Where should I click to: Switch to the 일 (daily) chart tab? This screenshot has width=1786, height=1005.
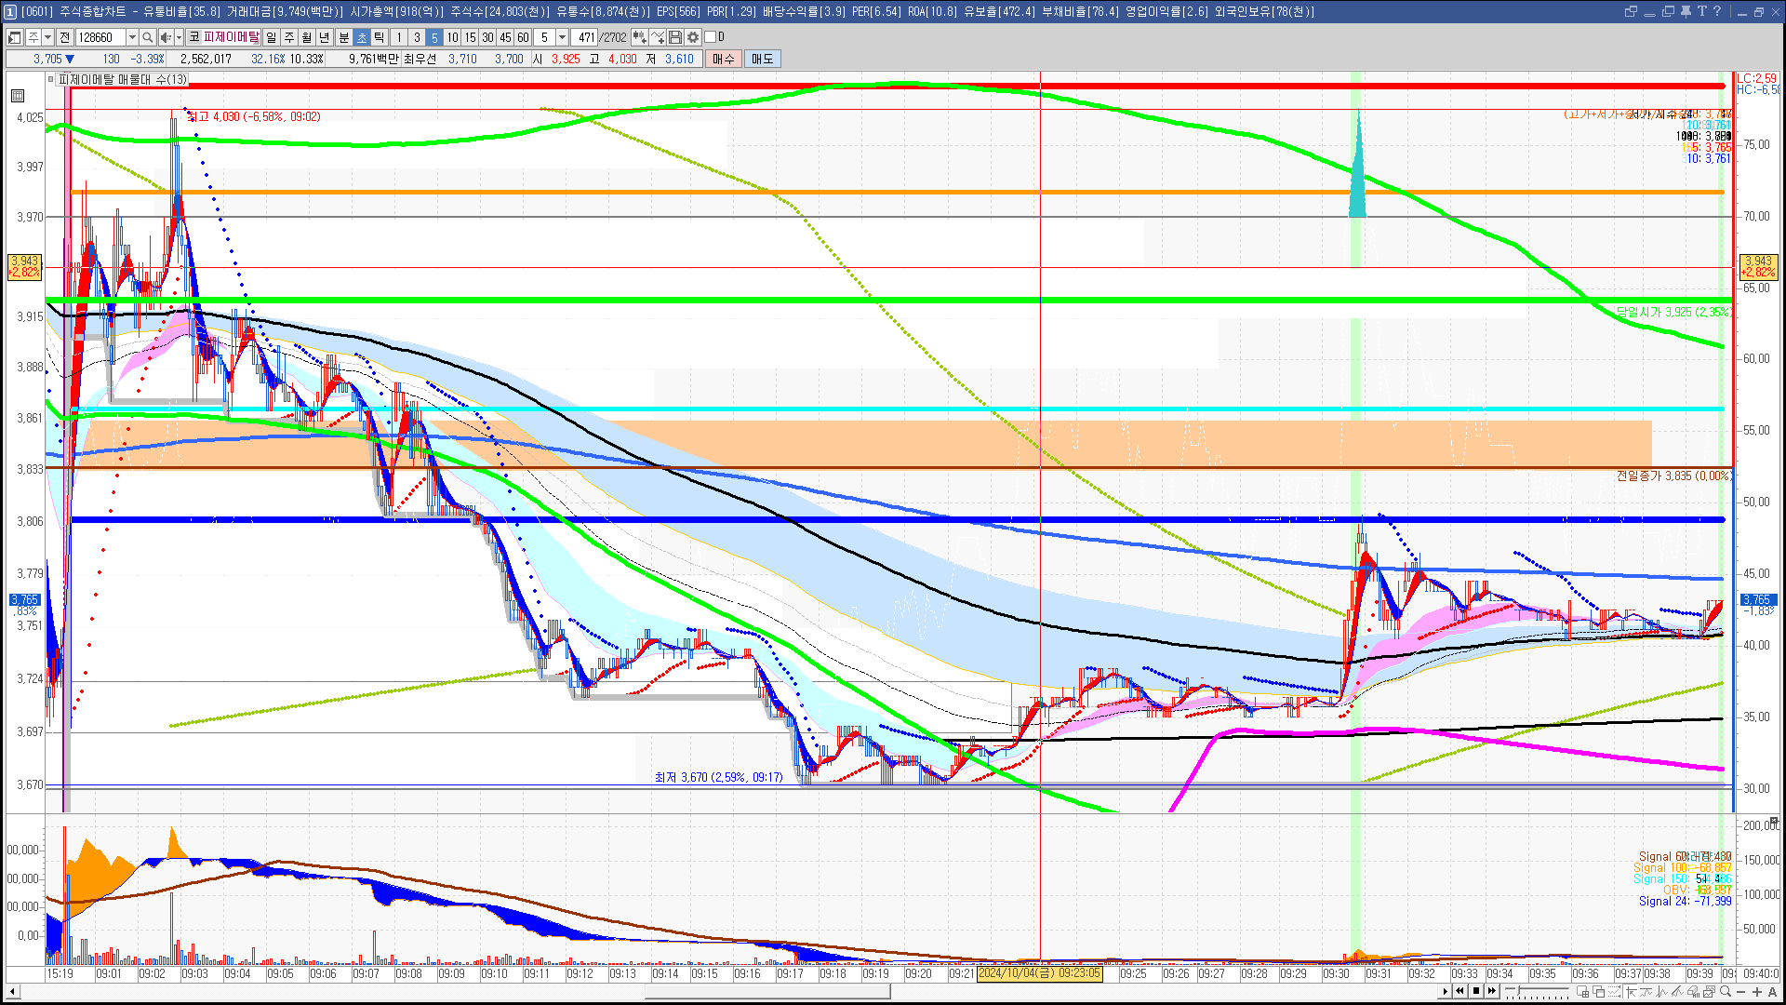pyautogui.click(x=271, y=37)
